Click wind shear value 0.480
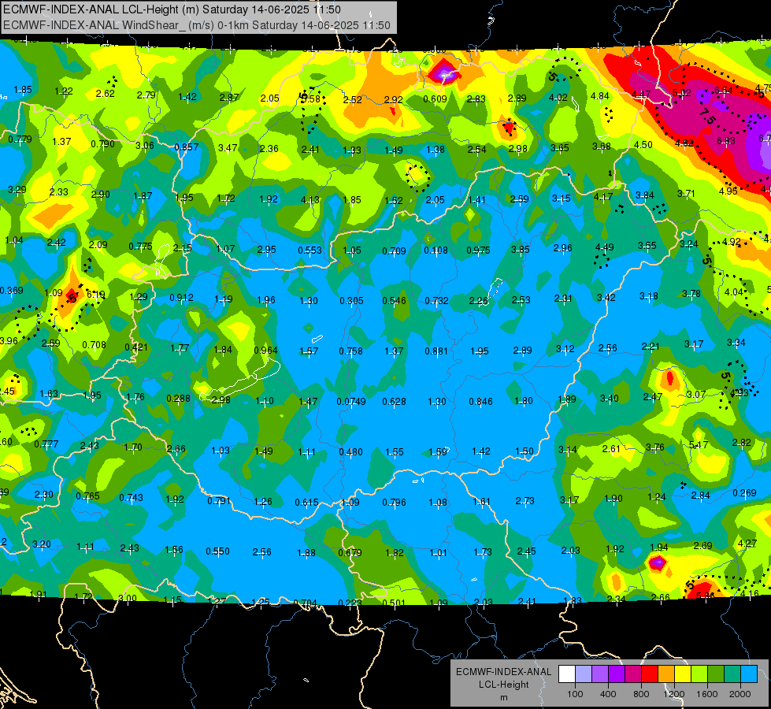This screenshot has height=709, width=771. coord(350,451)
